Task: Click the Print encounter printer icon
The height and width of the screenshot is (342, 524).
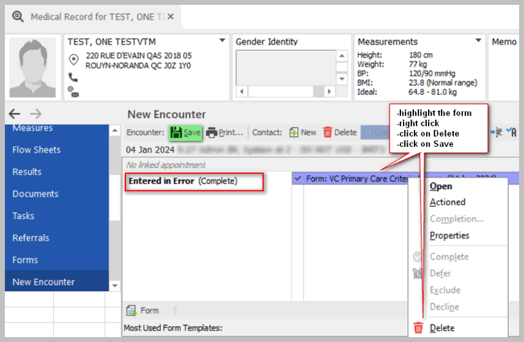Action: [212, 133]
